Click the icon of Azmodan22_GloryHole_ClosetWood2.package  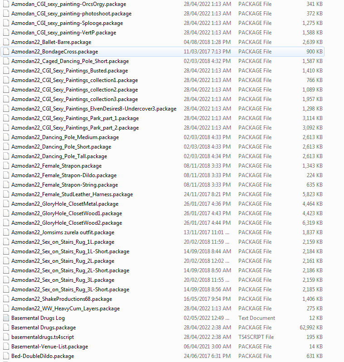pyautogui.click(x=6, y=223)
